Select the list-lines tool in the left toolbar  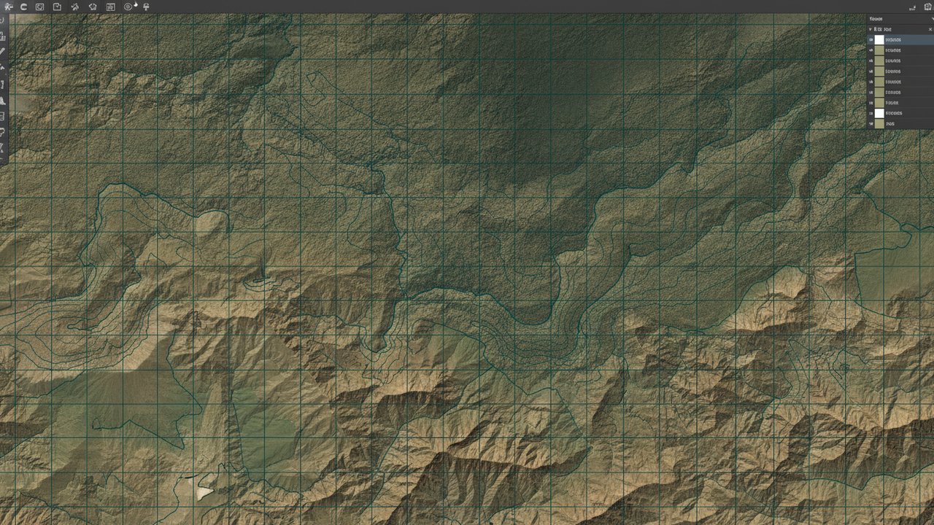(x=3, y=116)
